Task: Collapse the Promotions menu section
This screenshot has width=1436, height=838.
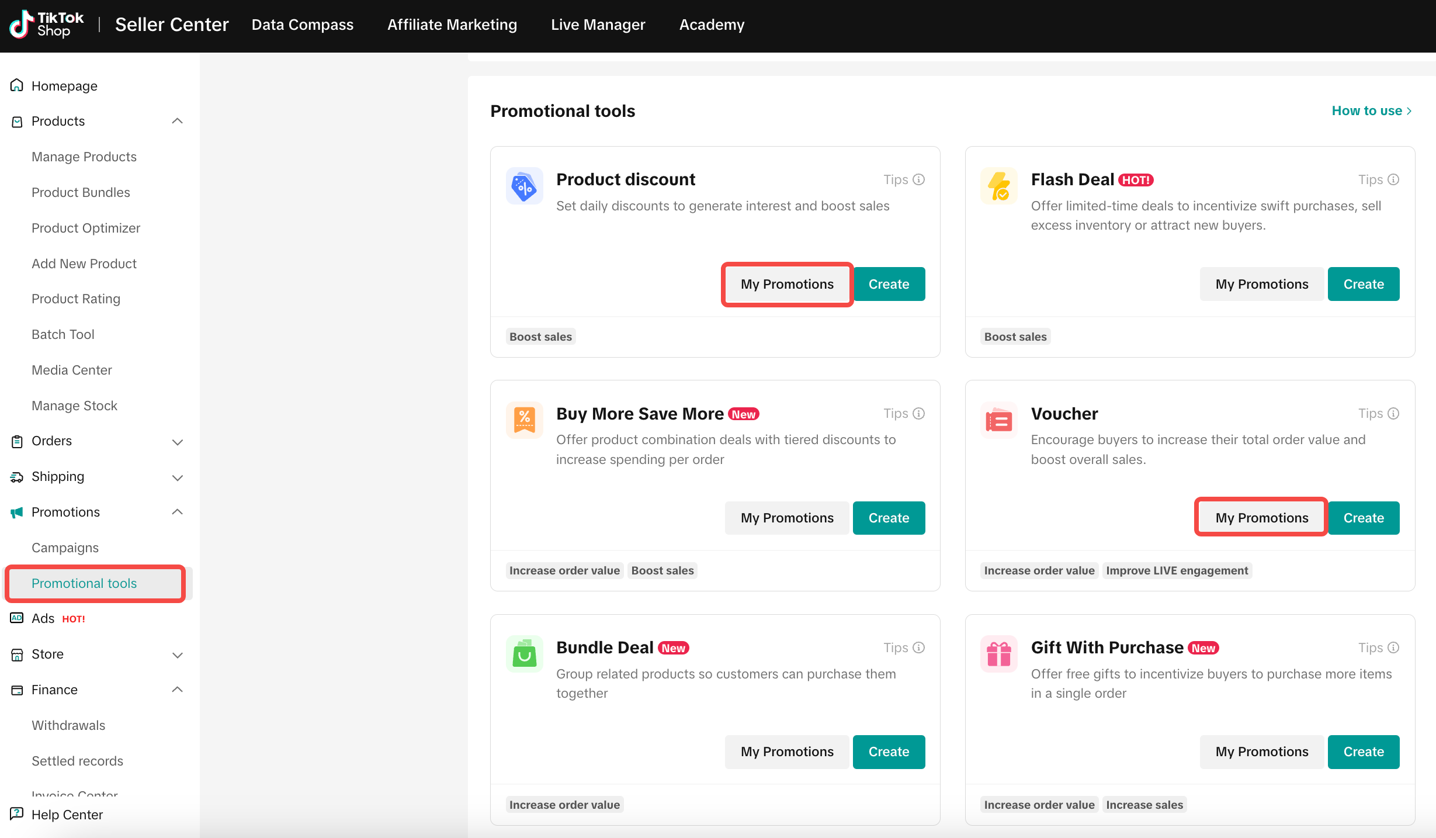Action: (178, 512)
